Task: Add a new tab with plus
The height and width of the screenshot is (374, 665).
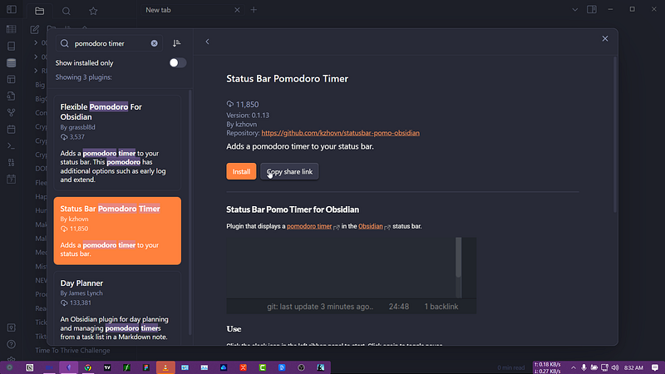Action: click(x=254, y=10)
